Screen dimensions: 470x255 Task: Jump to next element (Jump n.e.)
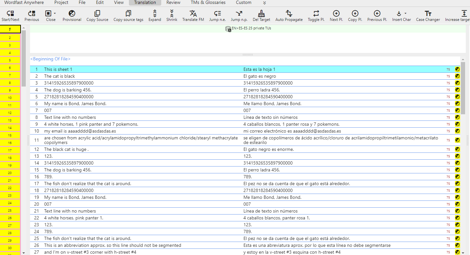tap(217, 13)
